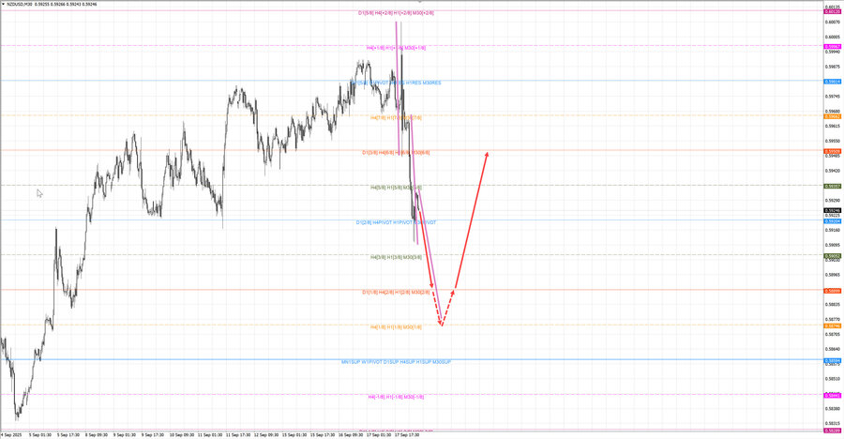Select the current price tag 0.59246
This screenshot has width=844, height=439.
click(x=832, y=211)
